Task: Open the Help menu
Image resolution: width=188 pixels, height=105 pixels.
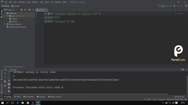Action: 65,2
